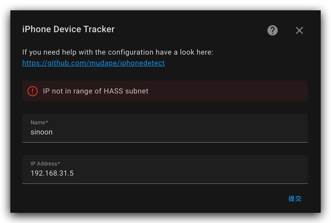Close the iPhone Device Tracker dialog

299,30
